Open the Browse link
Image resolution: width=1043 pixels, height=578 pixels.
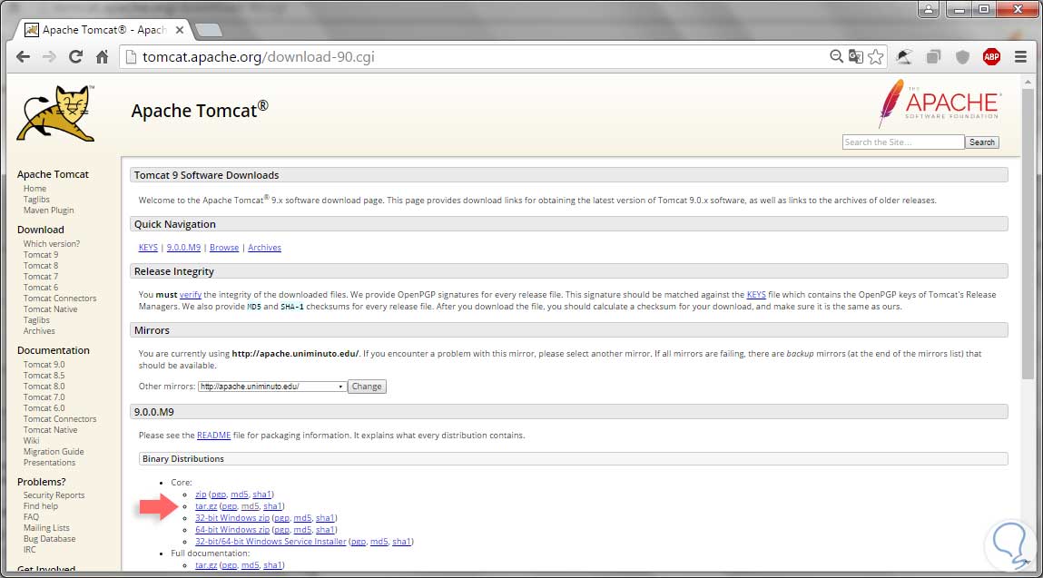(x=224, y=248)
